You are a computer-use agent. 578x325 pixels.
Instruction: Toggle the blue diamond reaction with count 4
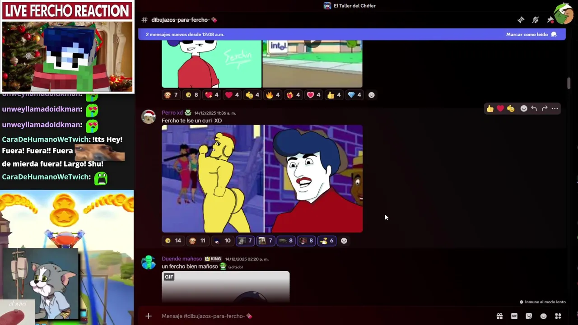pos(354,95)
